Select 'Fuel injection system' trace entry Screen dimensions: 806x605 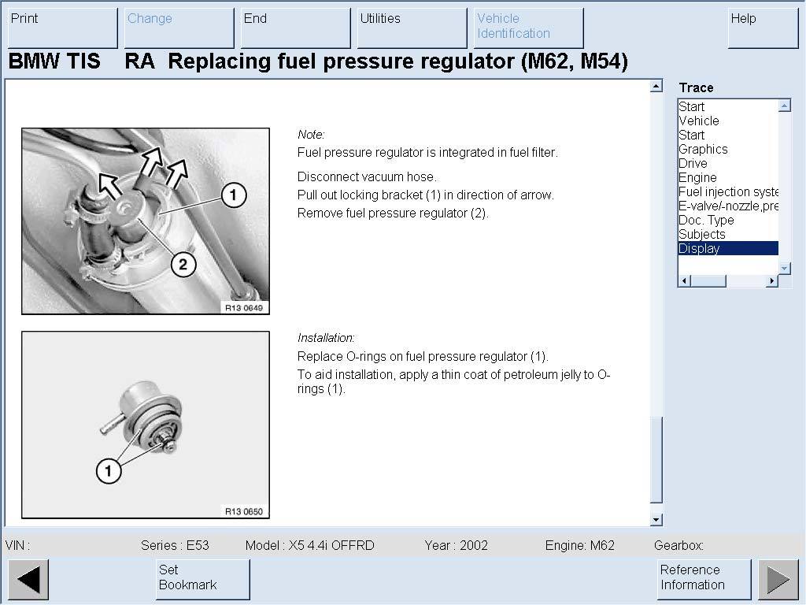pos(728,191)
